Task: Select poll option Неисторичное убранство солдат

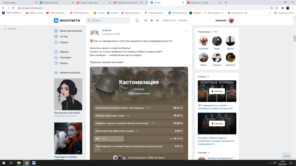Action: point(139,131)
